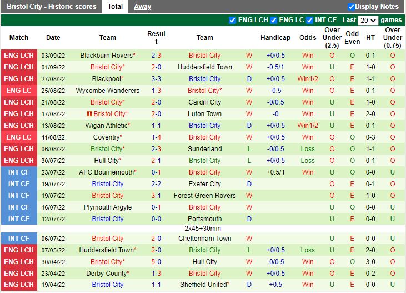Click the Odd Even column header

point(352,38)
